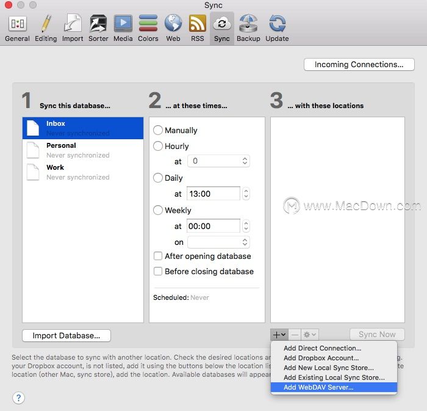Screen dimensions: 427x411
Task: Click the help question mark button
Action: (x=18, y=398)
